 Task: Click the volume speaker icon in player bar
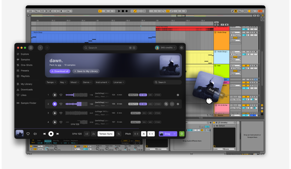coord(35,134)
